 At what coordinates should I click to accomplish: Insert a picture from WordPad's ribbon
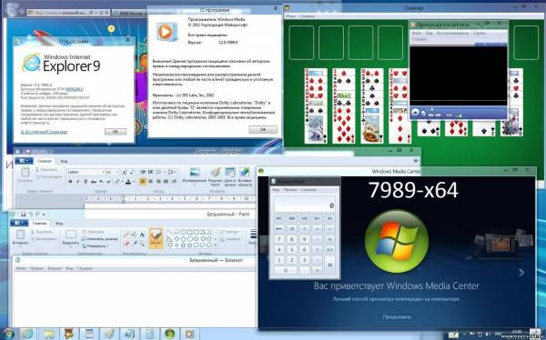point(195,176)
